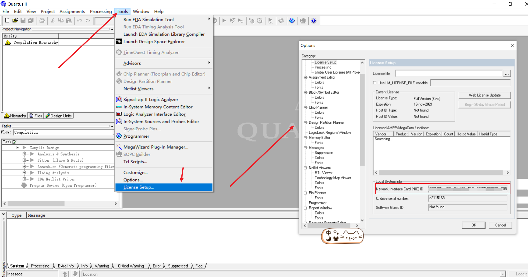Switch to the Files navigator tab
528x277 pixels.
click(36, 116)
